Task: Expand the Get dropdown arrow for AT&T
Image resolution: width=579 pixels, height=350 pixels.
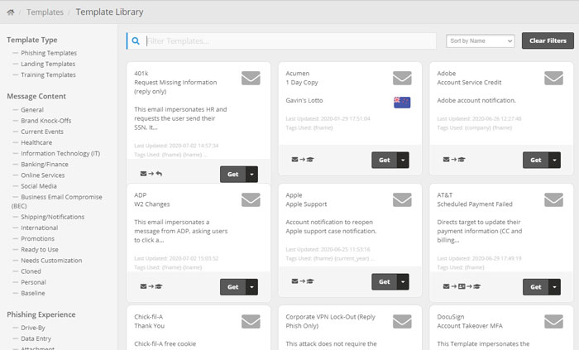Action: [555, 287]
